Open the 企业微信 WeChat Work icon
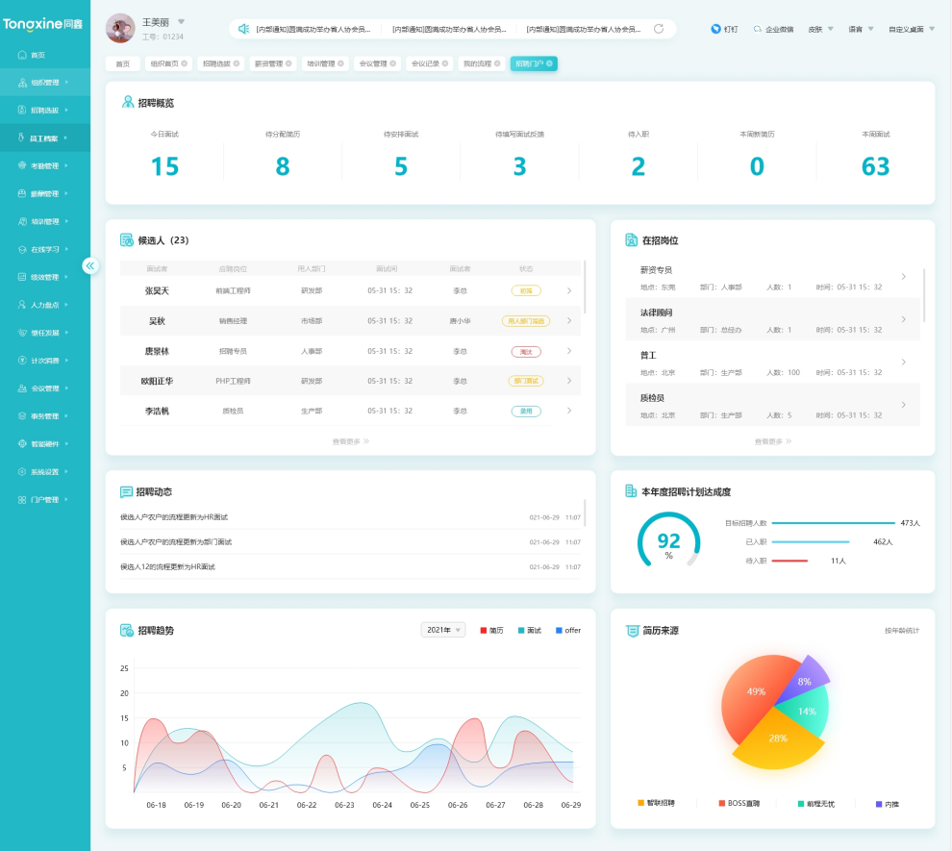Screen dimensions: 952x851 (x=758, y=29)
